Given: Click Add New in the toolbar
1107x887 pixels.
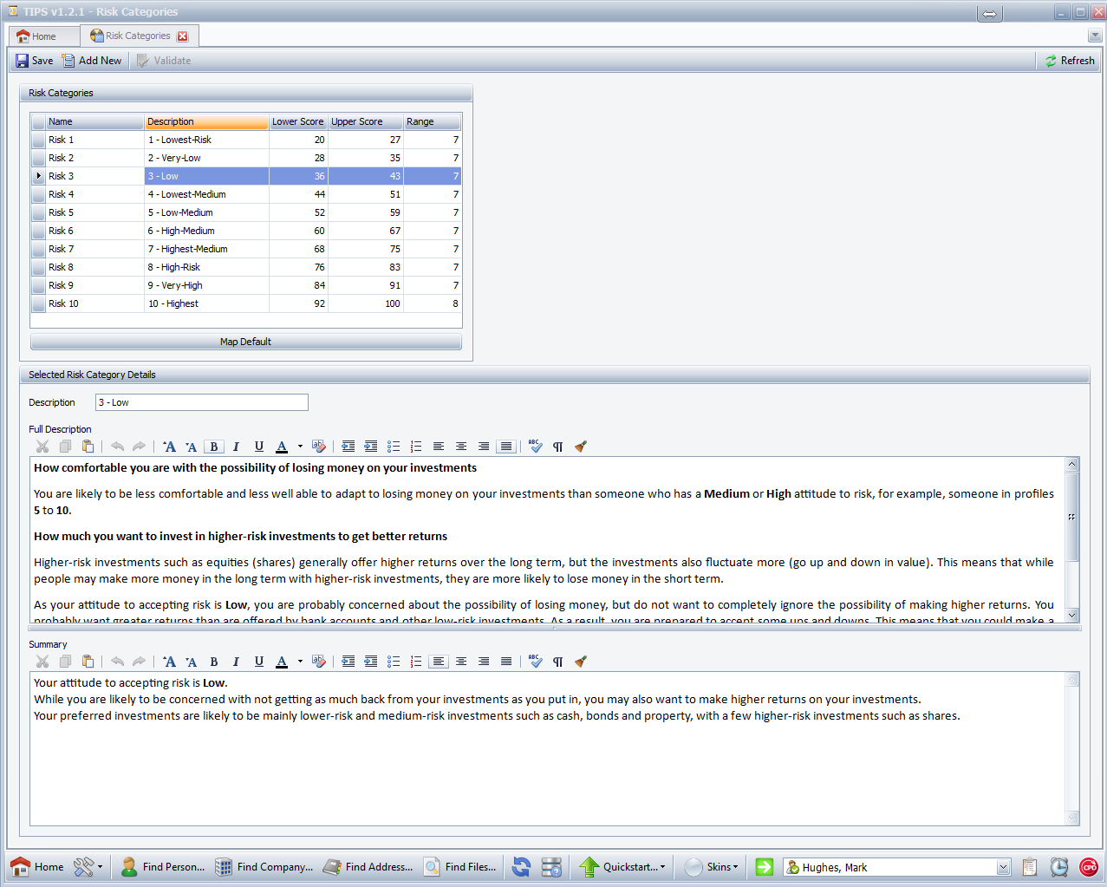Looking at the screenshot, I should [92, 61].
